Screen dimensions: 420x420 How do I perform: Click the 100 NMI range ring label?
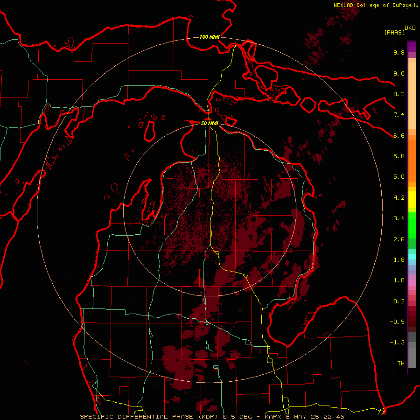click(210, 37)
